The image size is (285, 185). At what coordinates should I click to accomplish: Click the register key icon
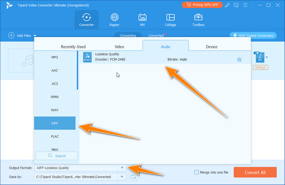(x=227, y=5)
